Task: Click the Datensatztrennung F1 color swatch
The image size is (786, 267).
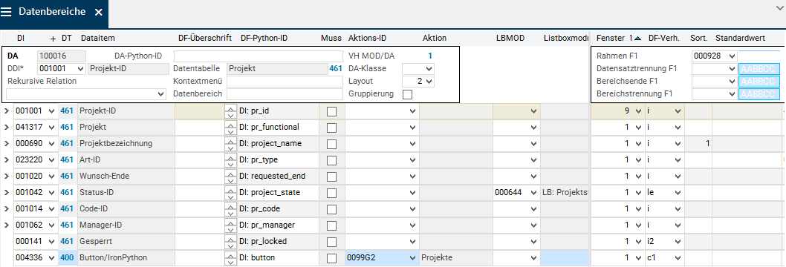Action: tap(759, 68)
